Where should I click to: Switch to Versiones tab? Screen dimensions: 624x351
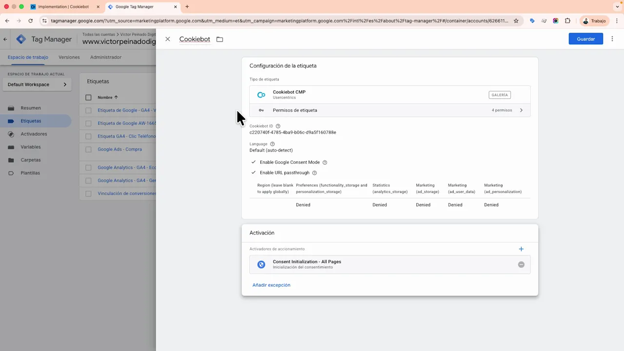tap(69, 57)
